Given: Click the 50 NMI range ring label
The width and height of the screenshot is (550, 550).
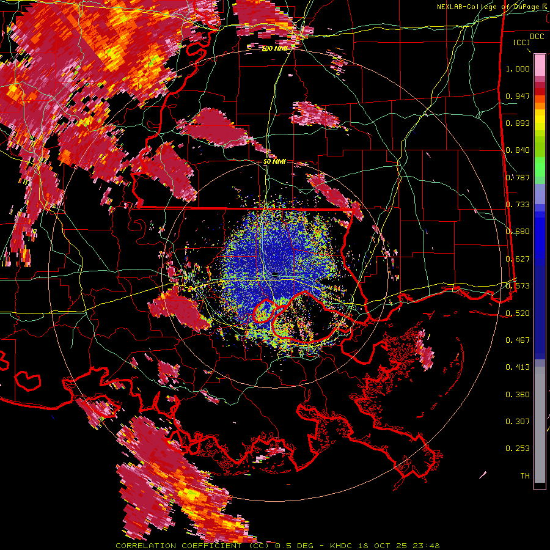Looking at the screenshot, I should [x=274, y=161].
